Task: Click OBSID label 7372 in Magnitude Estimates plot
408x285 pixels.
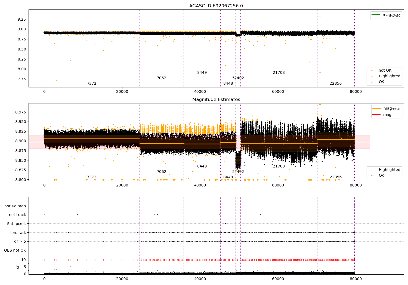Action: pos(92,177)
